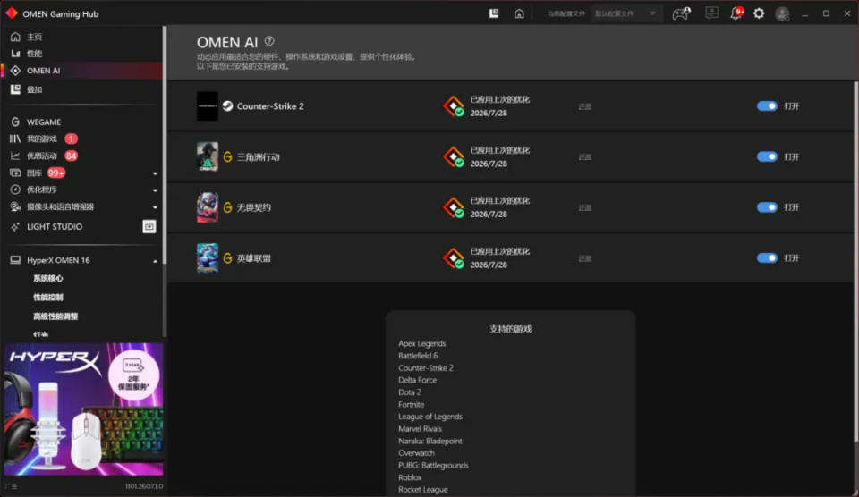The image size is (859, 497).
Task: Click the gauge icon beside 优化程序
Action: pyautogui.click(x=15, y=190)
